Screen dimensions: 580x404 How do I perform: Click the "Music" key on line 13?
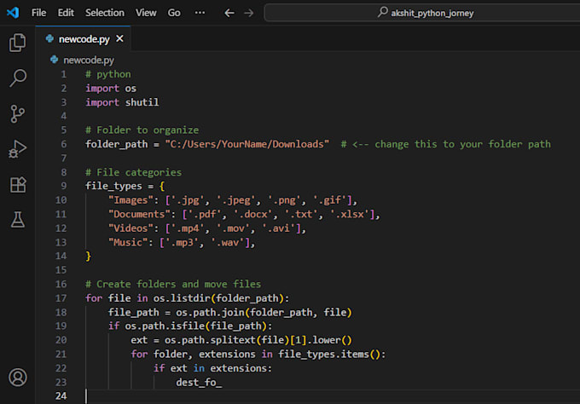(x=128, y=242)
